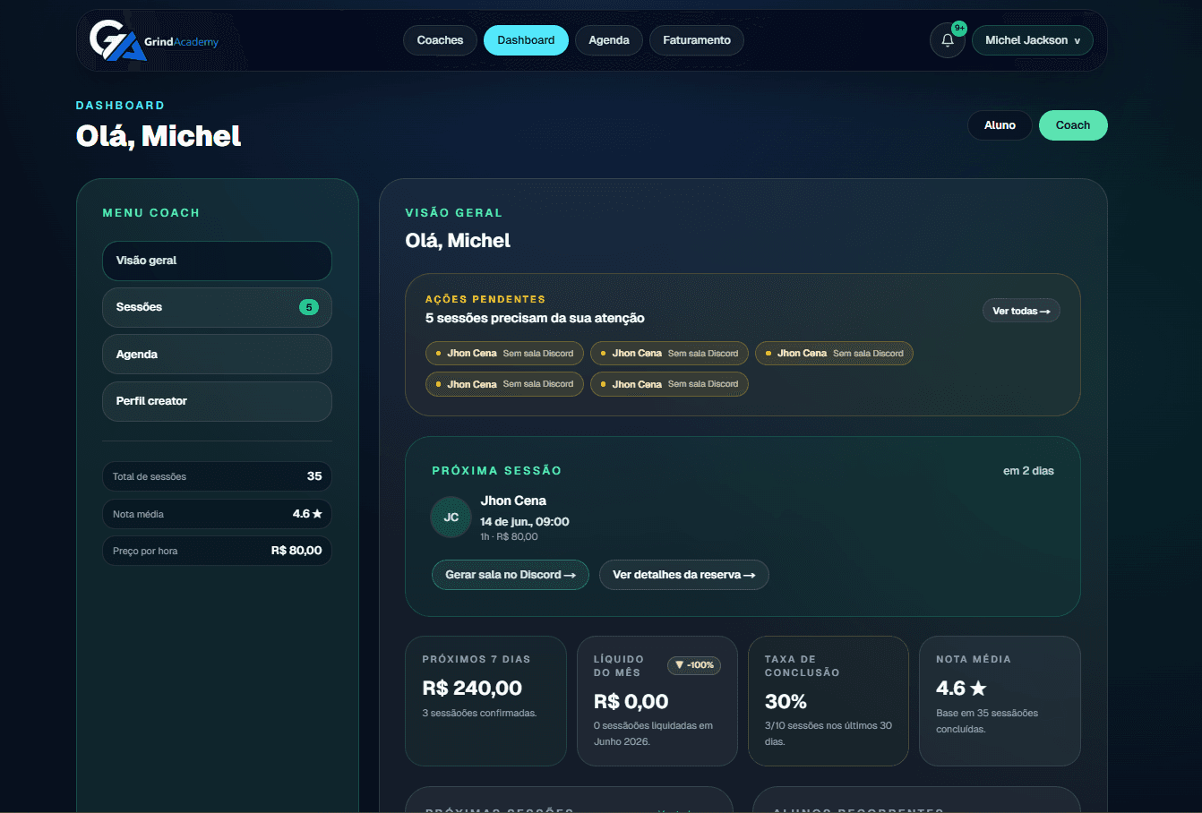
Task: Click the large 'Olá, Michel' page heading
Action: click(x=159, y=136)
